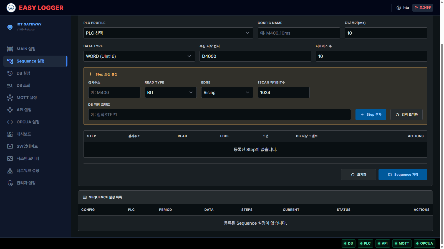Expand the DATA TYPE WORD (UInt16) dropdown
444x249 pixels.
(x=139, y=56)
